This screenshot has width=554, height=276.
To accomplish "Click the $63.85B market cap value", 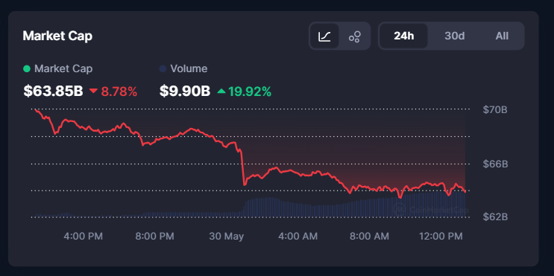I will pos(53,92).
